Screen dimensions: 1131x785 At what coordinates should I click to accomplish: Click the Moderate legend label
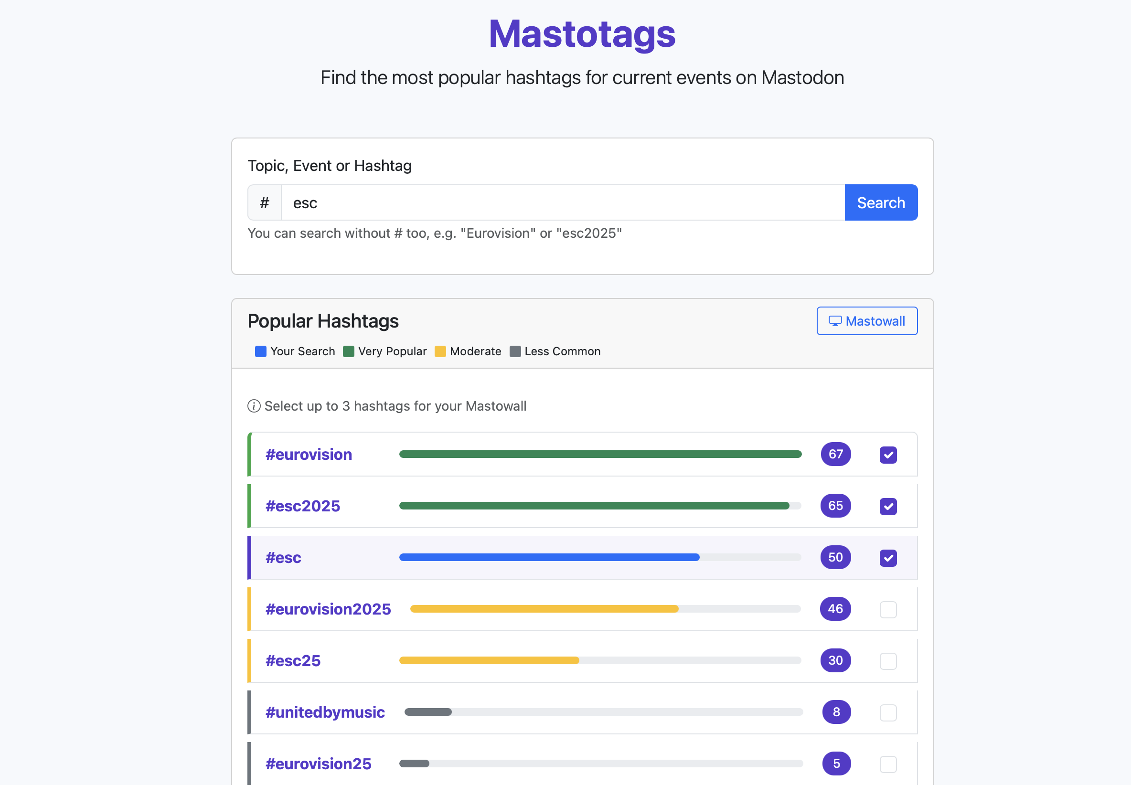[x=475, y=351]
